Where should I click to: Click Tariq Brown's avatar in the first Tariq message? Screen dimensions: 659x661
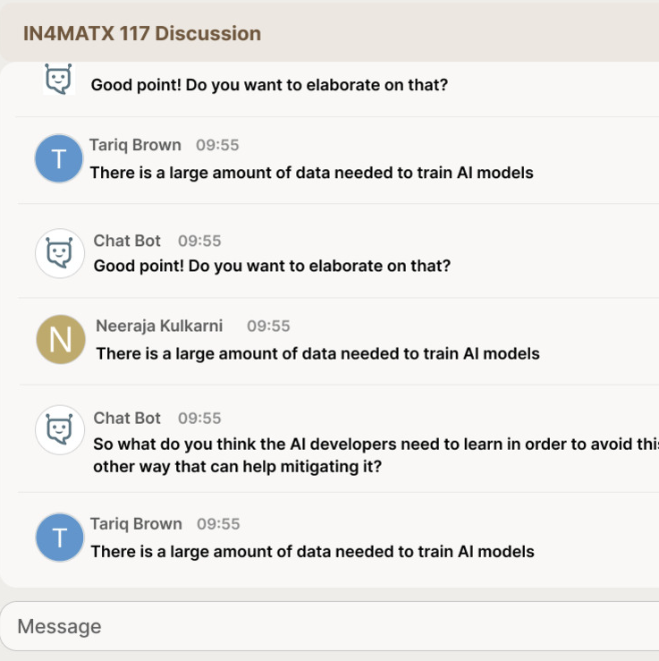(x=59, y=159)
